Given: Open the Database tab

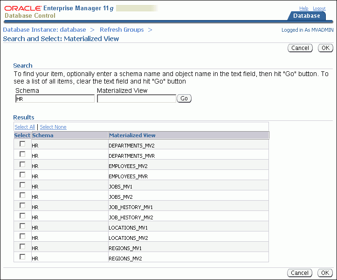Looking at the screenshot, I should point(307,16).
